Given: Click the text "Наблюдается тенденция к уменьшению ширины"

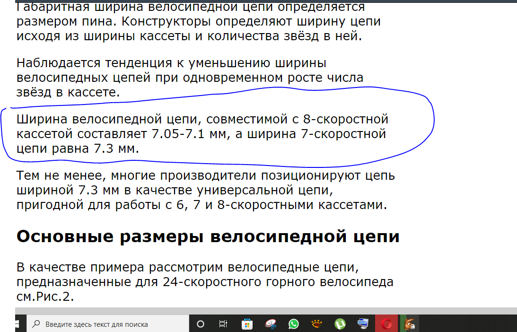Looking at the screenshot, I should pyautogui.click(x=171, y=63).
